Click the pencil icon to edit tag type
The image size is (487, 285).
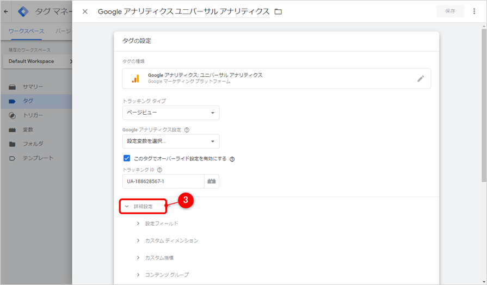coord(420,78)
